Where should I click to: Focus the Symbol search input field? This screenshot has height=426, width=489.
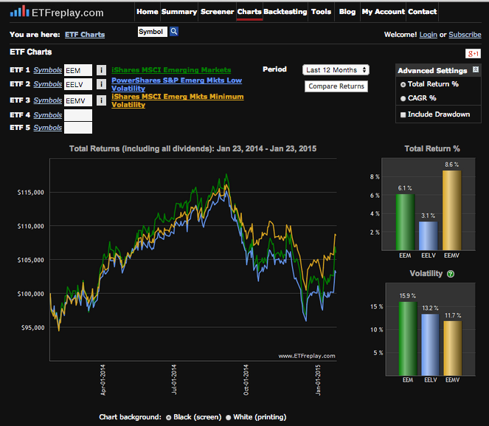coord(153,32)
